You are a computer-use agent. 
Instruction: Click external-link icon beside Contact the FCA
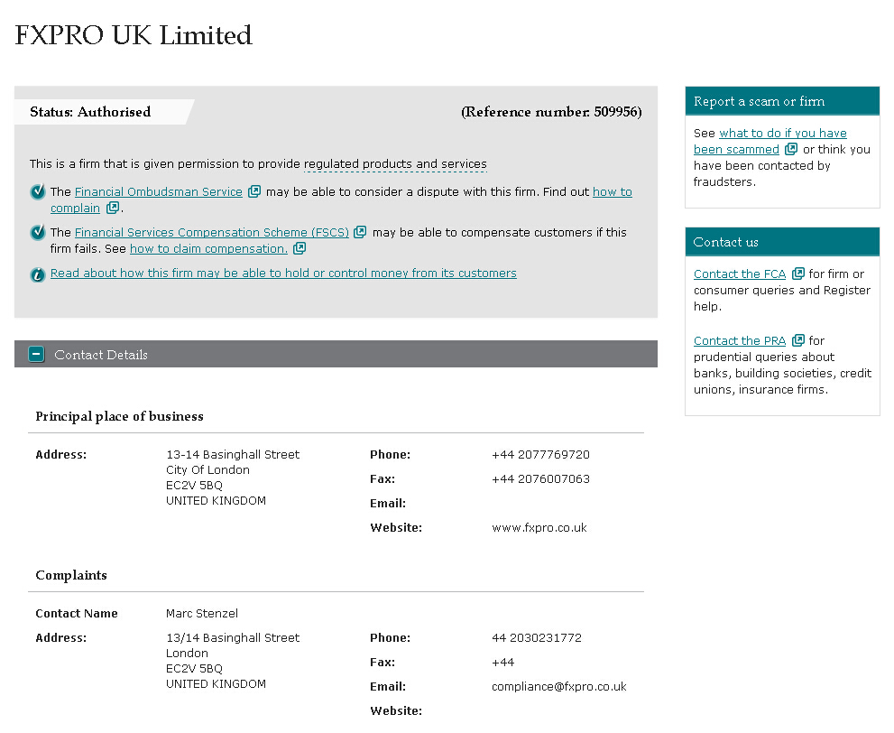pos(797,274)
